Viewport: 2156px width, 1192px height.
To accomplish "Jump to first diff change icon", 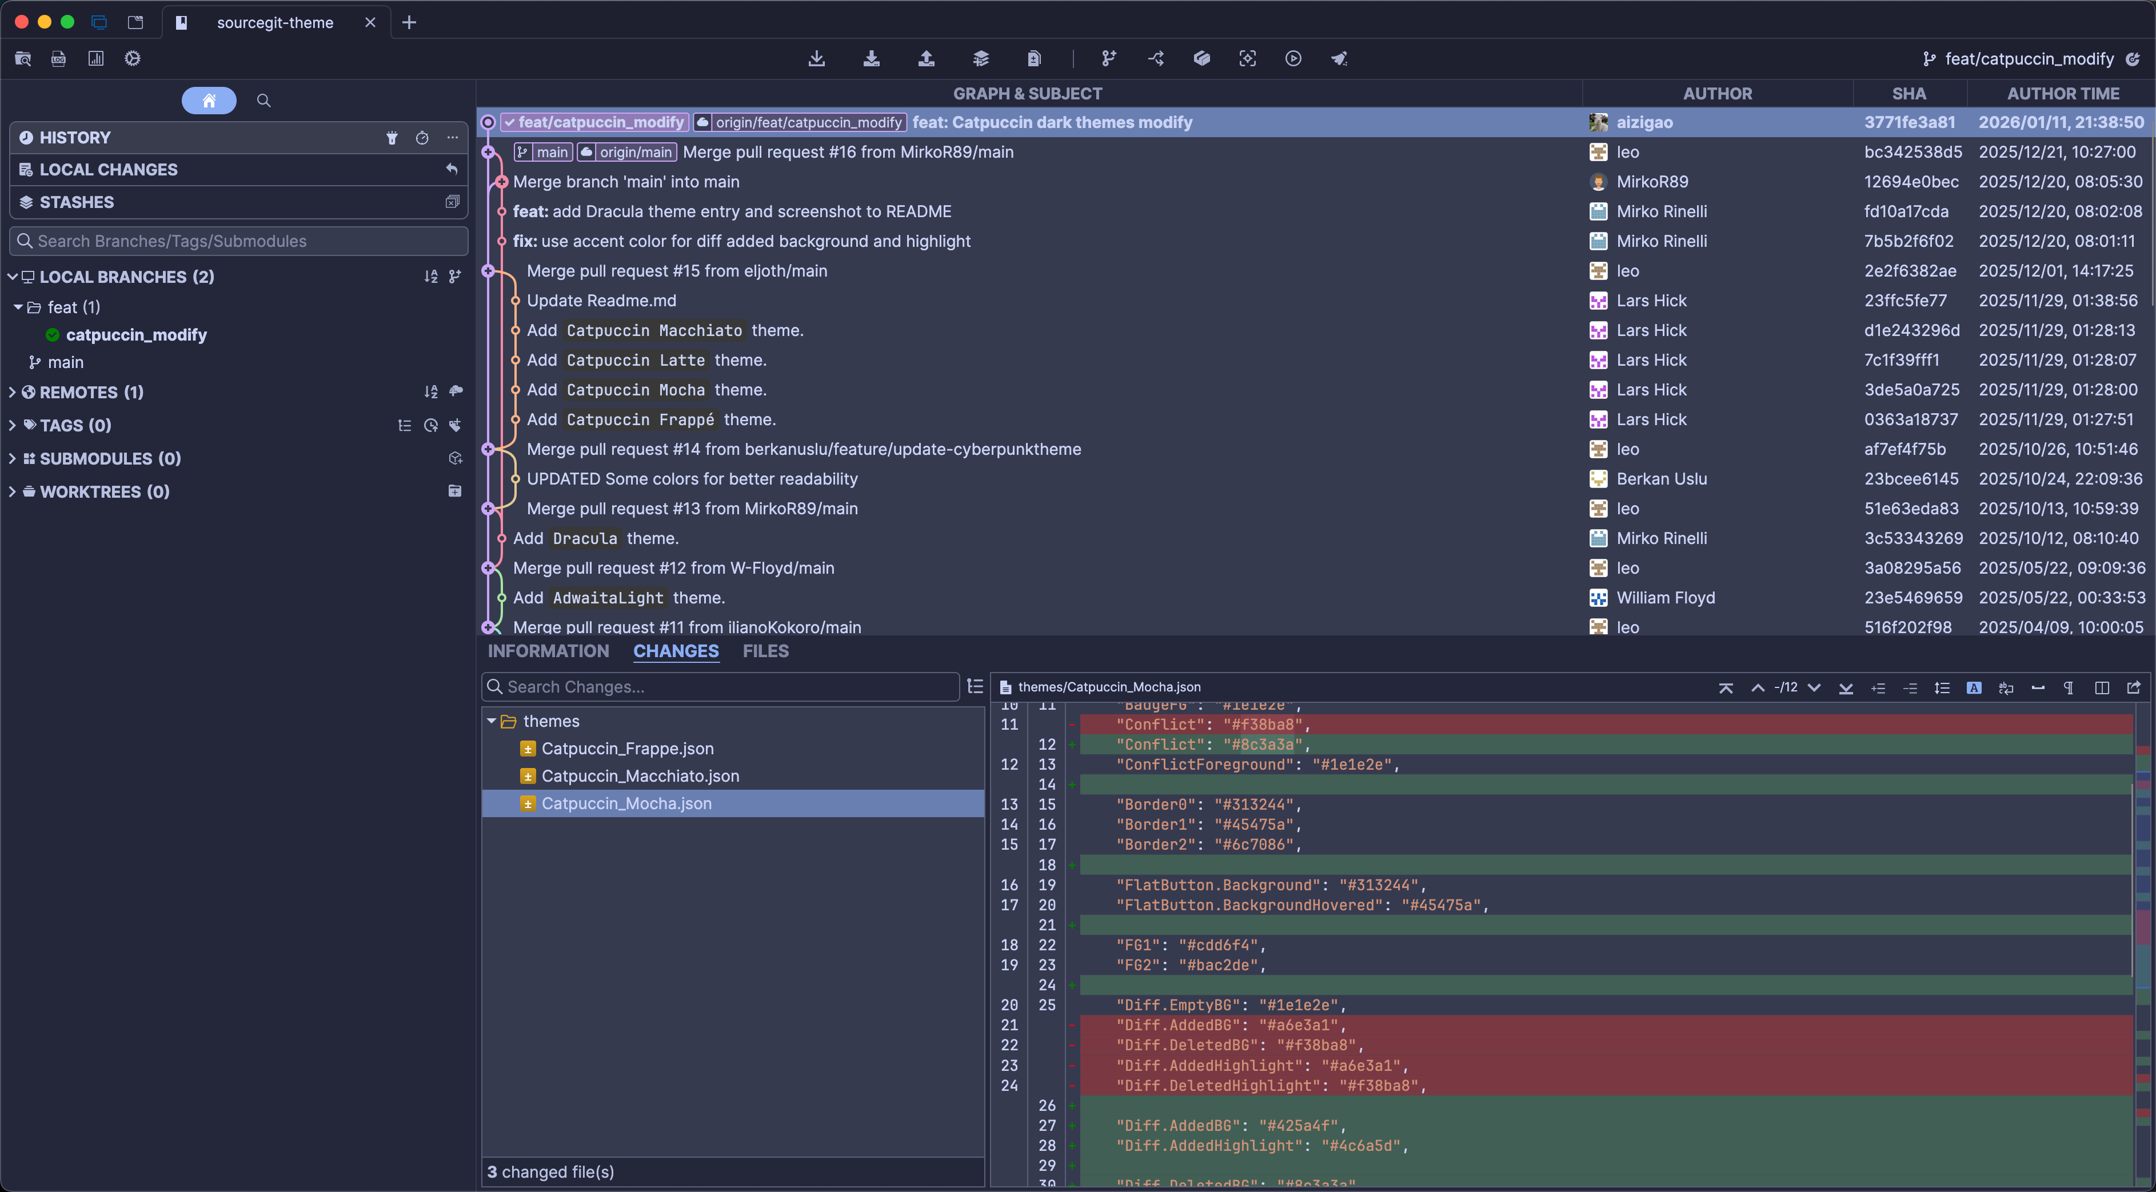I will pos(1726,687).
